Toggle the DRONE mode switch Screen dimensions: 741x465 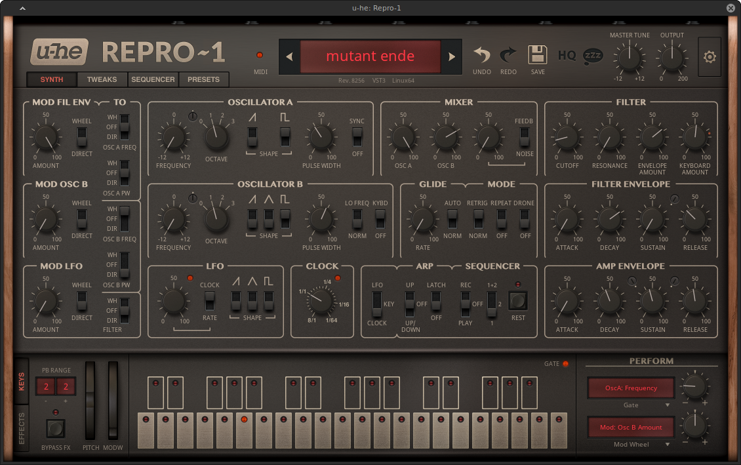pos(525,219)
